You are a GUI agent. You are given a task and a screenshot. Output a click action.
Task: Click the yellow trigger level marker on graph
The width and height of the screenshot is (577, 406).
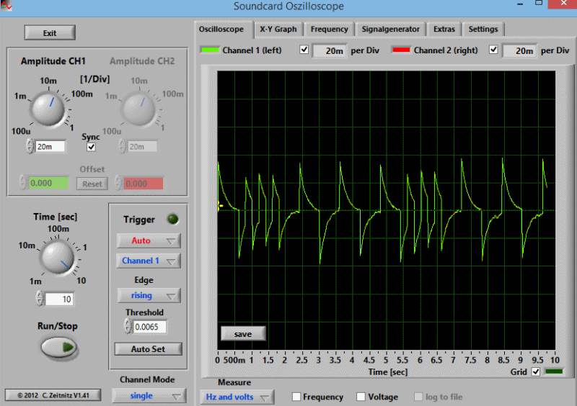click(x=220, y=205)
